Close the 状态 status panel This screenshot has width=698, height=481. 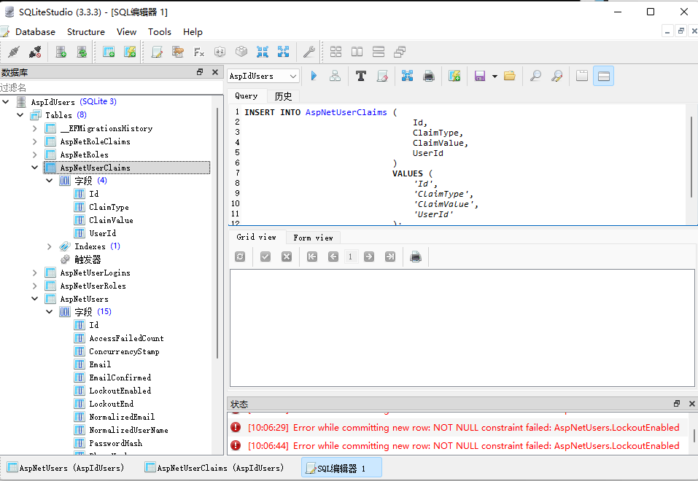click(691, 404)
